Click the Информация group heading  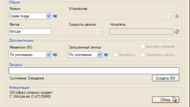coord(19,87)
